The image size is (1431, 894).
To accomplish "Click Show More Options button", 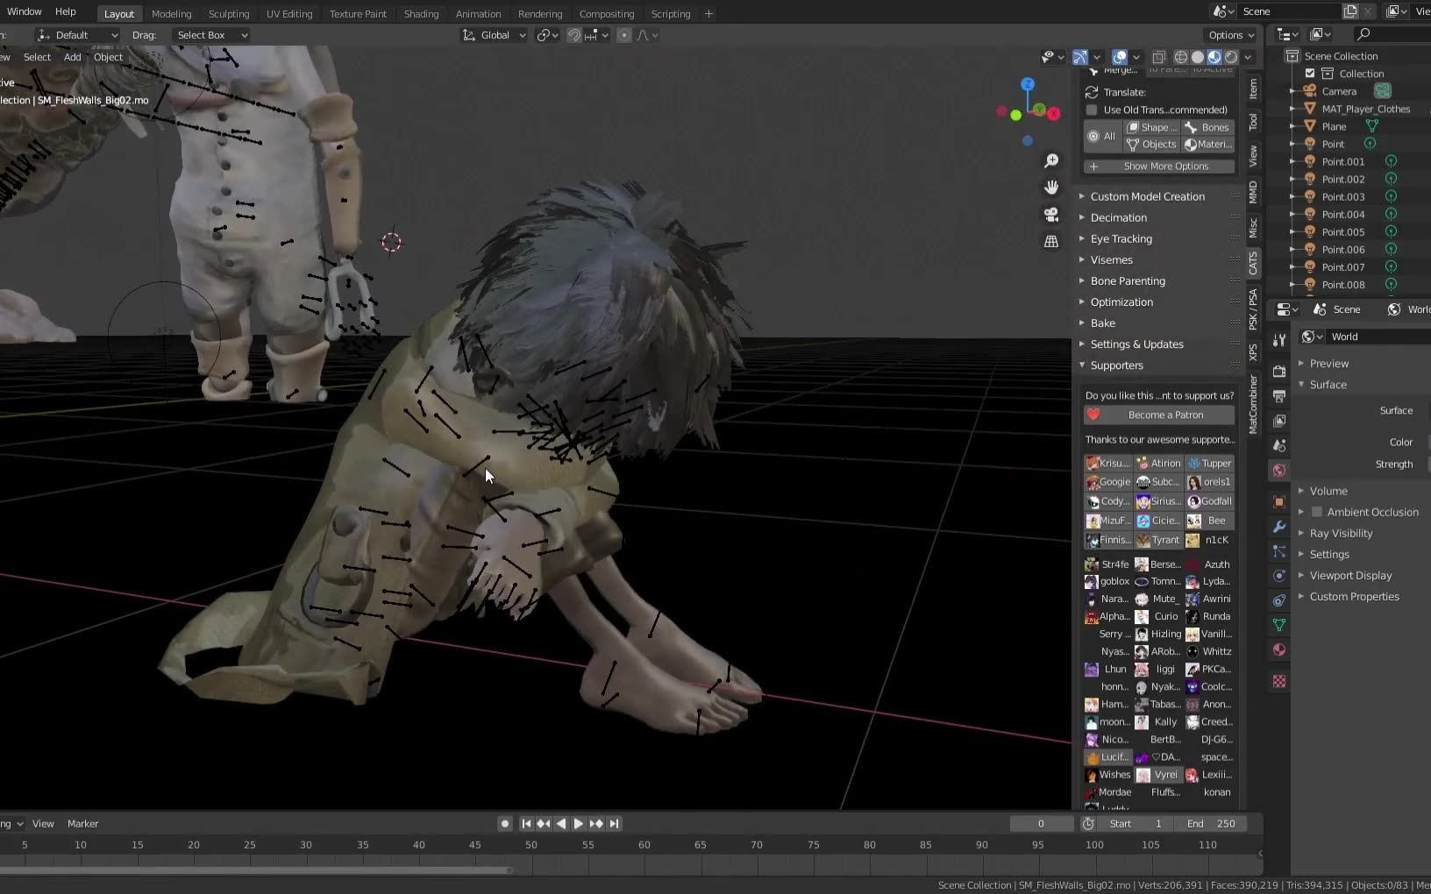I will tap(1159, 167).
